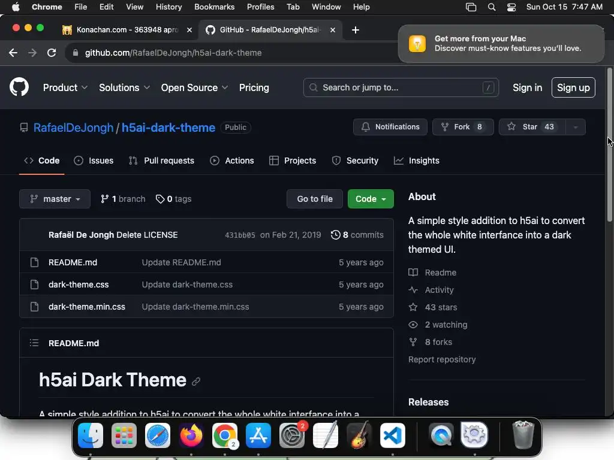This screenshot has height=460, width=614.
Task: Open Visual Studio Code from the Dock
Action: (393, 435)
